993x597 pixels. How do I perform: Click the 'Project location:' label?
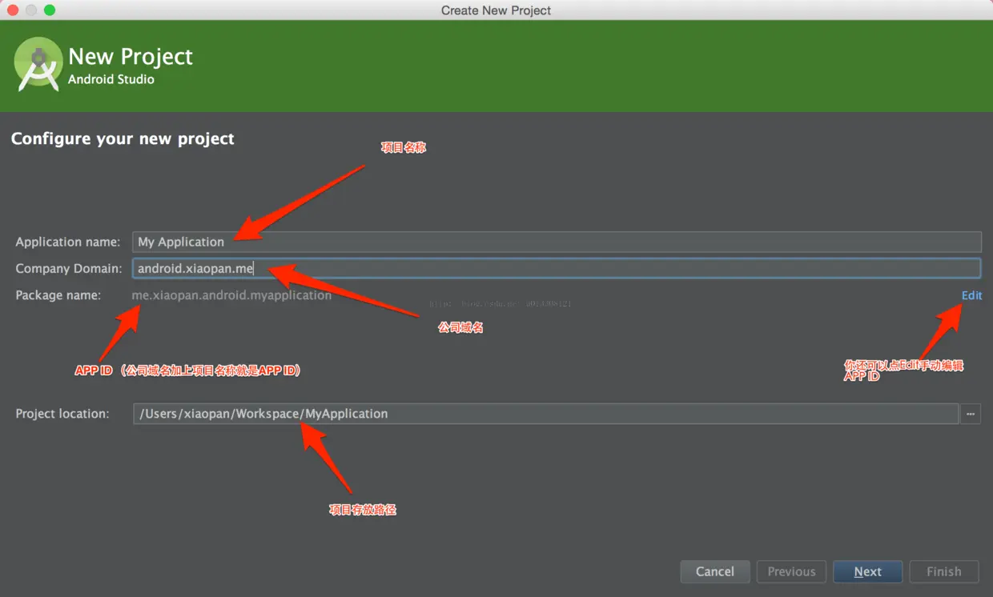62,414
